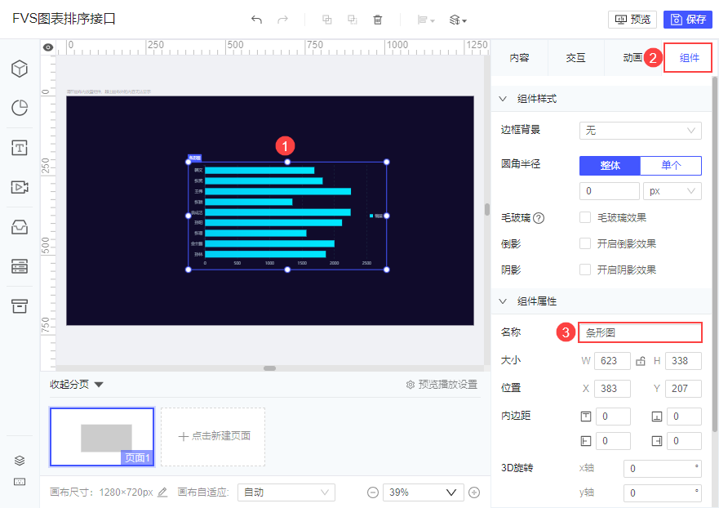Image resolution: width=719 pixels, height=508 pixels.
Task: Open the layers stack icon at bottom left
Action: pyautogui.click(x=20, y=461)
